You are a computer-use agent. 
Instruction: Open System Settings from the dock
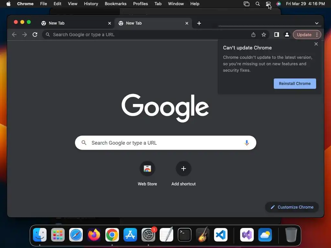(x=148, y=235)
